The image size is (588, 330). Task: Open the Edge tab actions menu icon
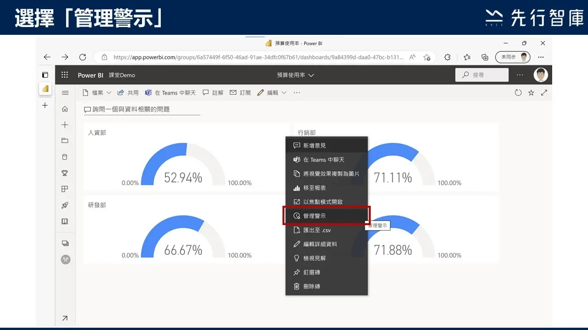tap(45, 75)
